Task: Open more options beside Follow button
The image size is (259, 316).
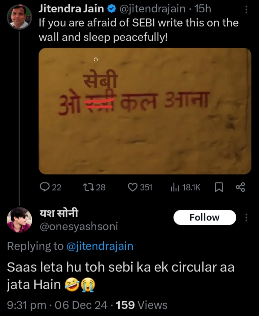Action: [246, 217]
